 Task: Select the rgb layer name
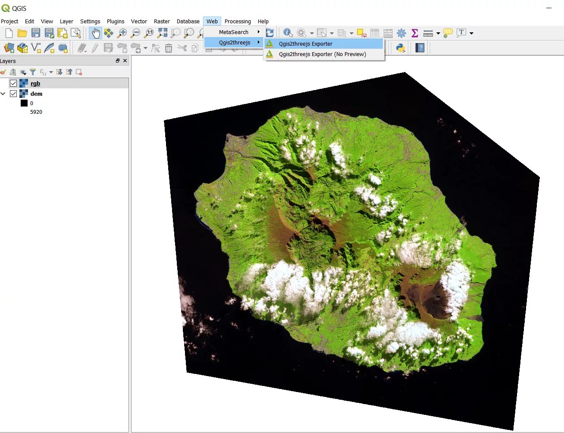pos(35,83)
